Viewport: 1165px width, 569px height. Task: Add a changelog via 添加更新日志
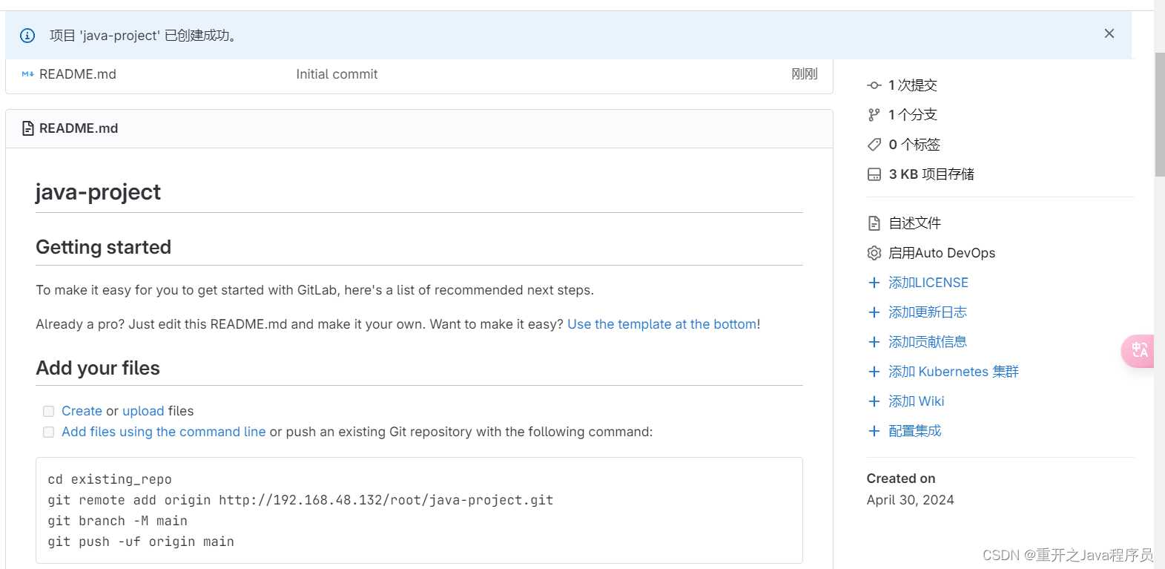pyautogui.click(x=928, y=312)
